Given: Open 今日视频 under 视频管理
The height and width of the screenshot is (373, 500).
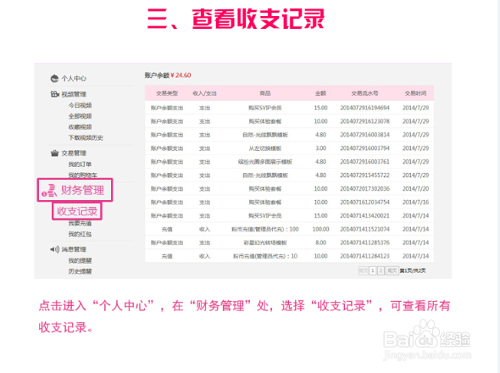Looking at the screenshot, I should pyautogui.click(x=80, y=105).
